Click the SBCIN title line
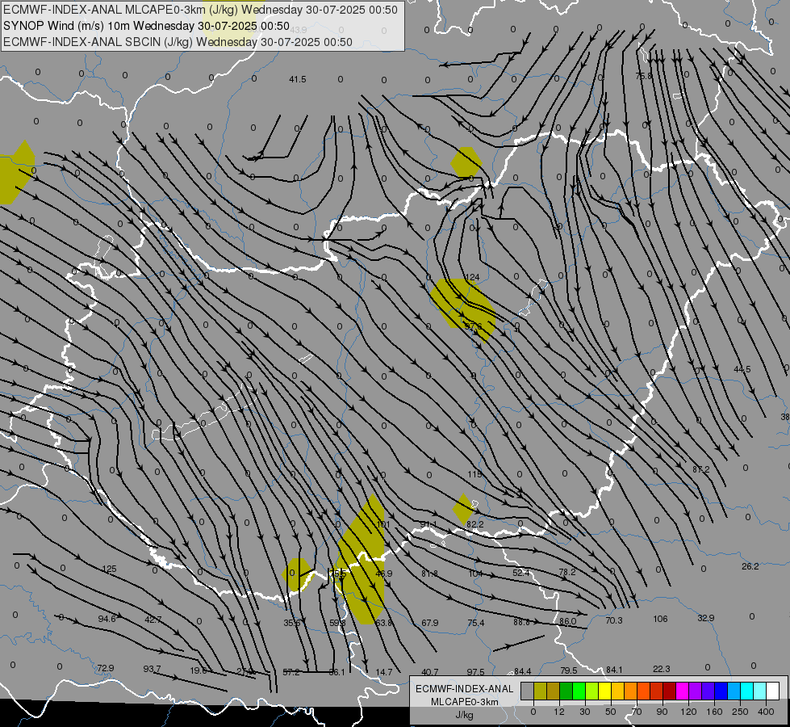The height and width of the screenshot is (727, 790). point(178,42)
